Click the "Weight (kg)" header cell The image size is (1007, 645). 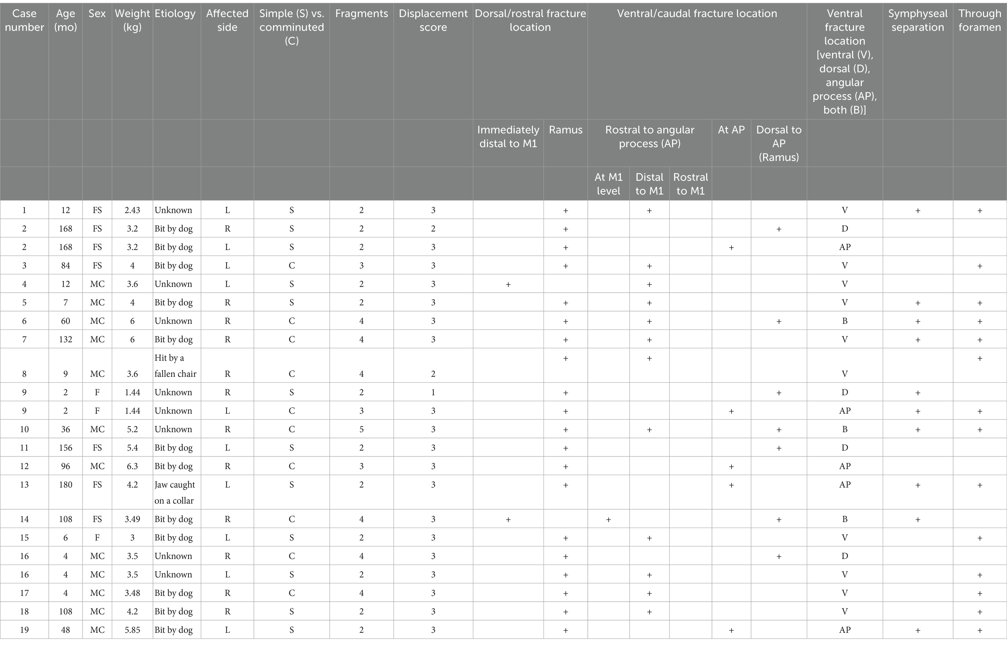pyautogui.click(x=132, y=20)
